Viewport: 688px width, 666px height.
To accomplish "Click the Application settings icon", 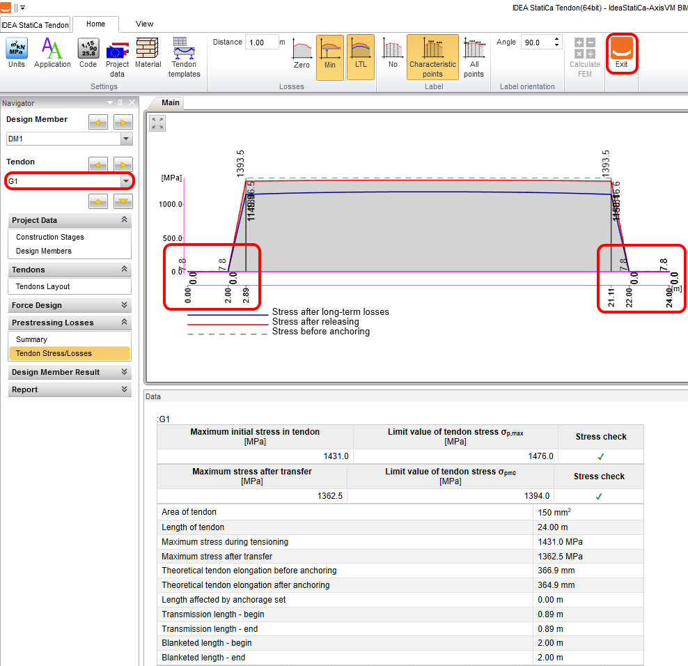I will click(52, 53).
